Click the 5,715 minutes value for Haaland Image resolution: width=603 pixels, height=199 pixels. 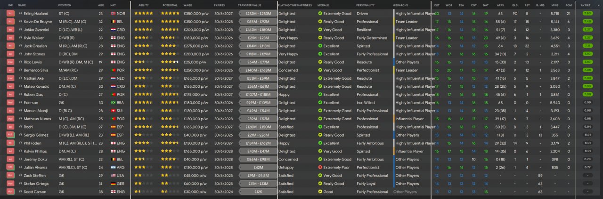pos(555,14)
